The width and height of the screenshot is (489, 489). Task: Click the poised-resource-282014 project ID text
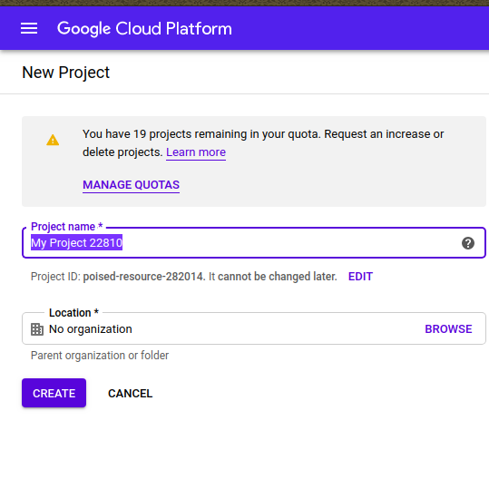coord(143,277)
